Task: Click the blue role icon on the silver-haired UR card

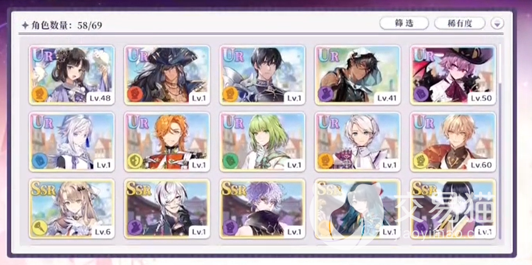Action: click(x=40, y=161)
